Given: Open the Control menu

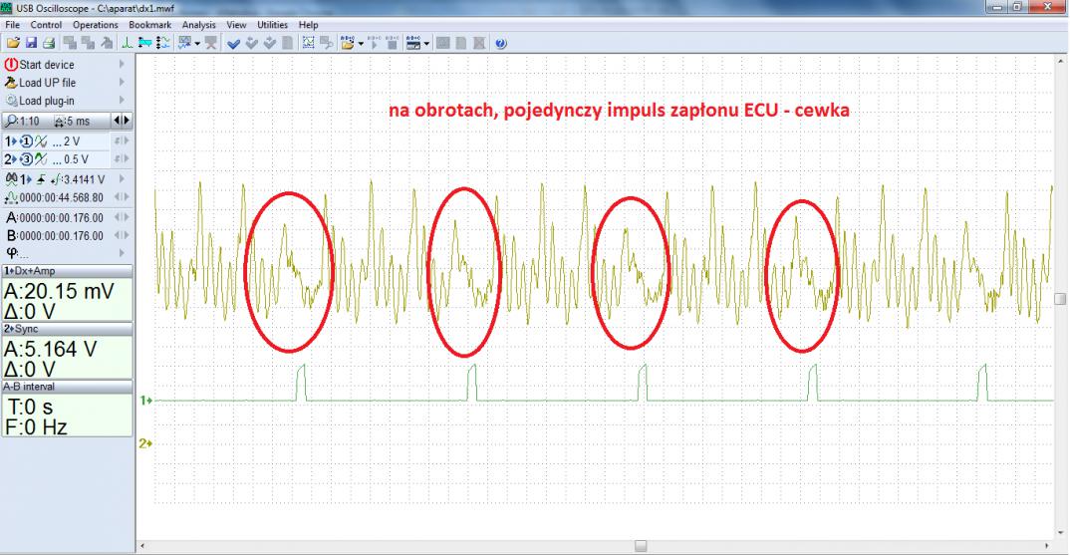Looking at the screenshot, I should point(46,25).
